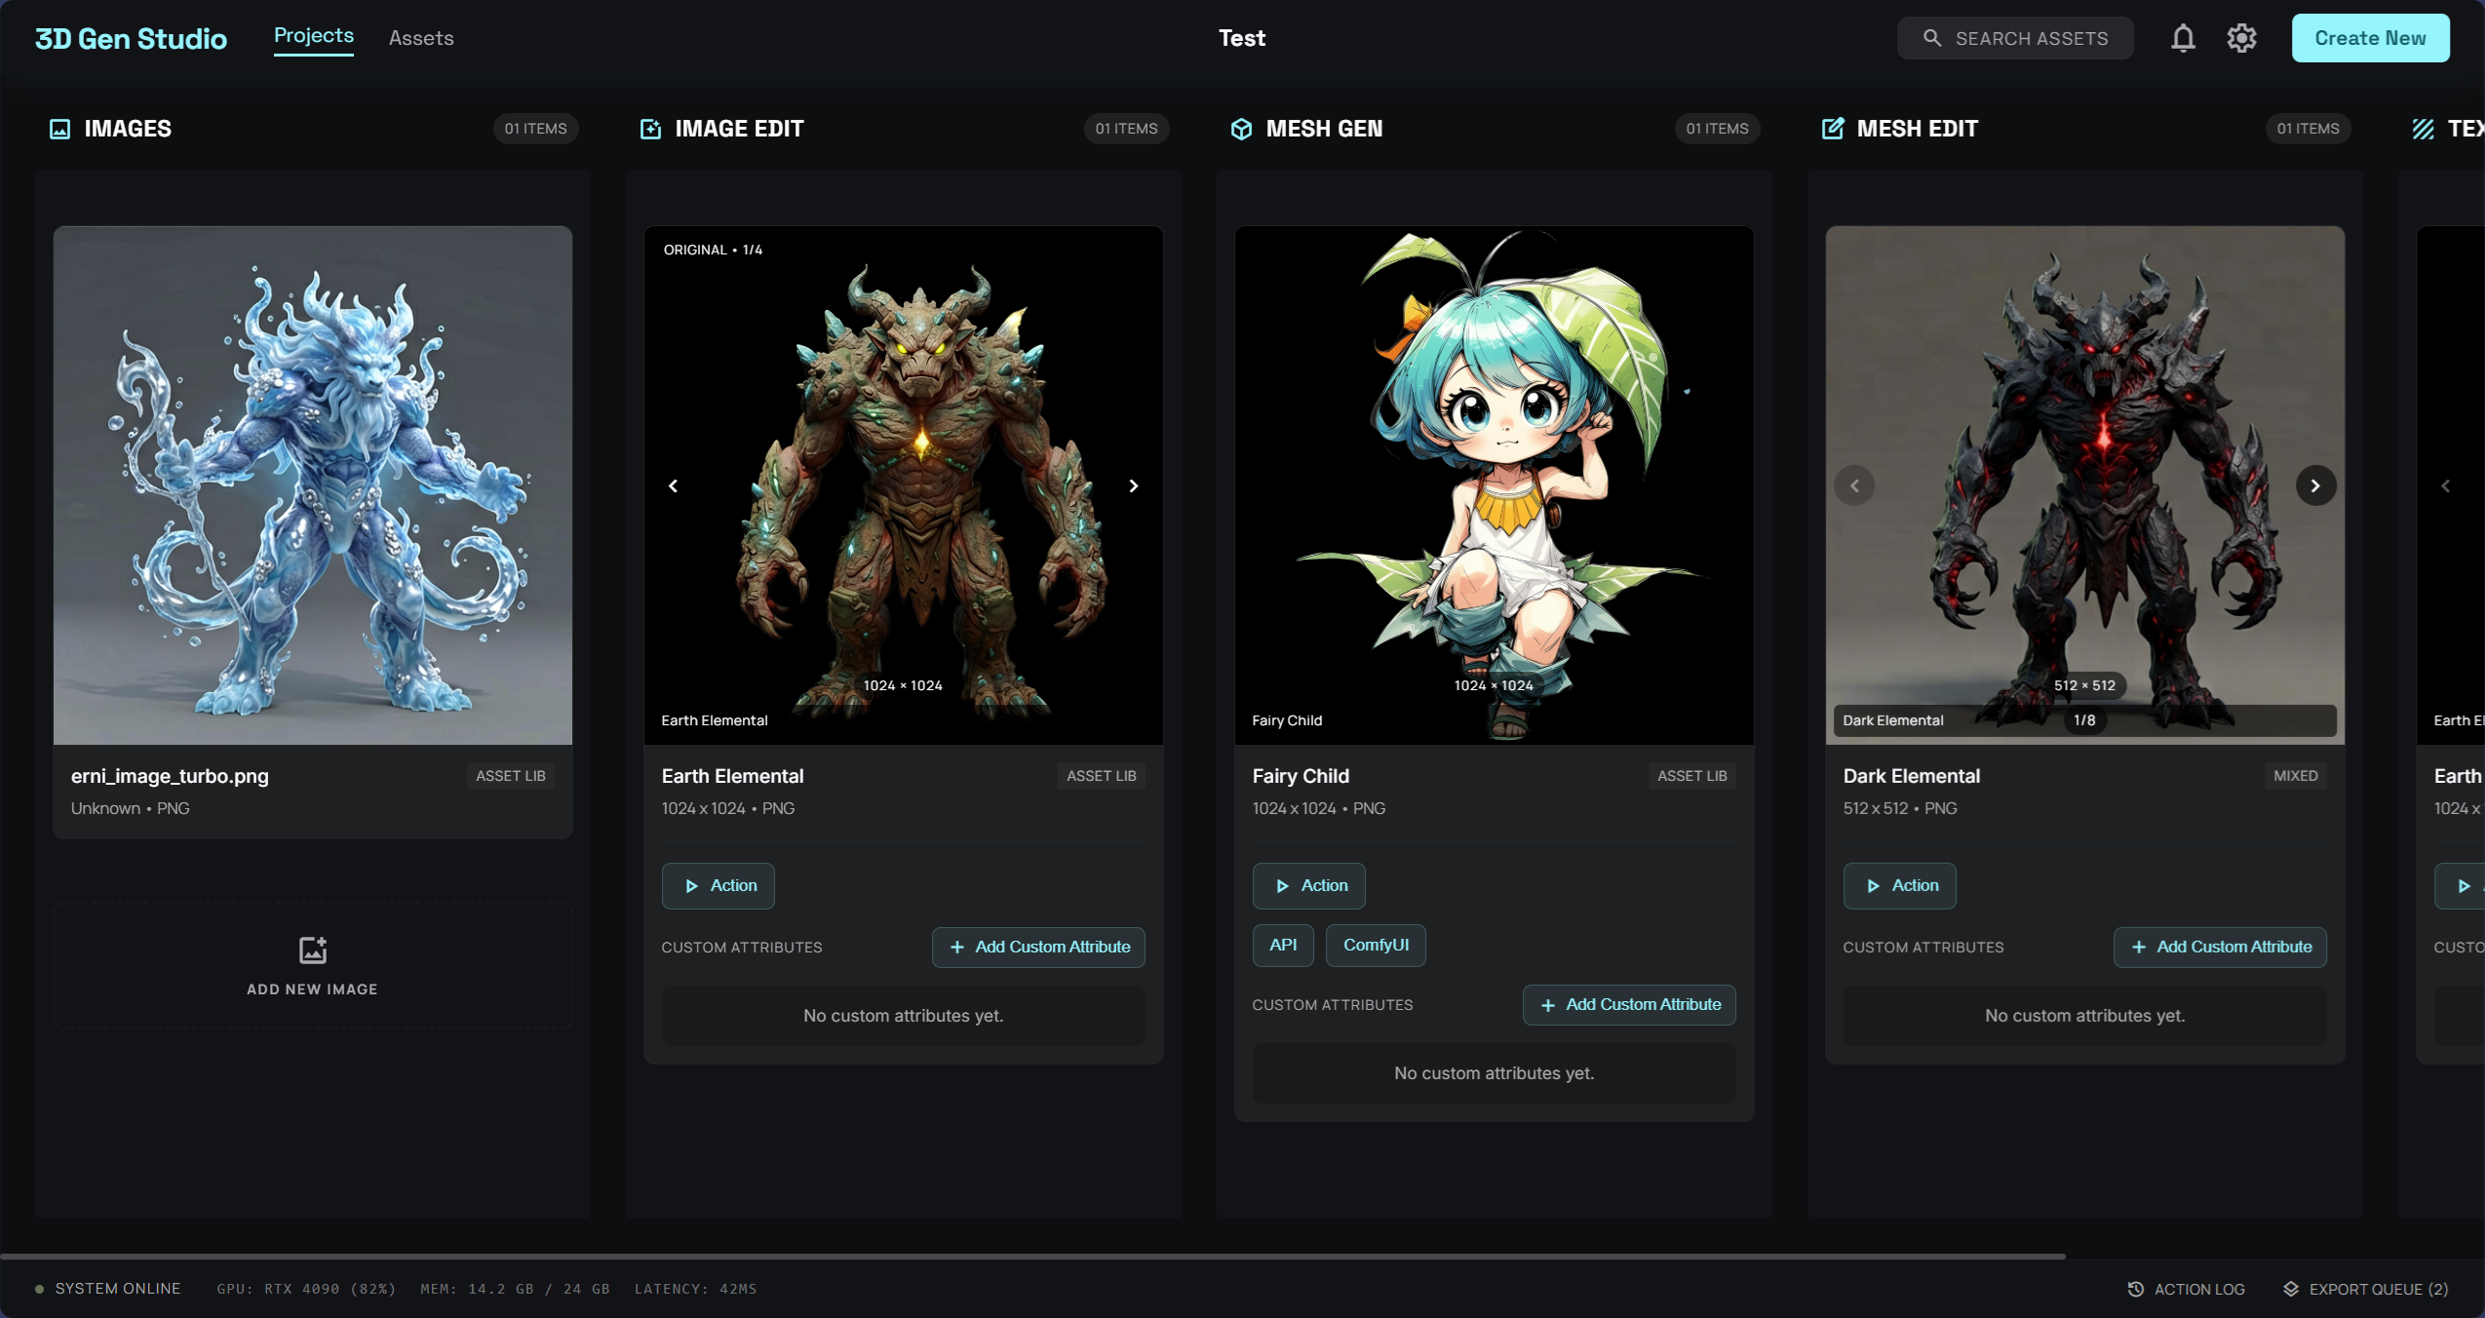Click the MESH GEN cube icon
Screen dimensions: 2485x1318
(x=1240, y=128)
